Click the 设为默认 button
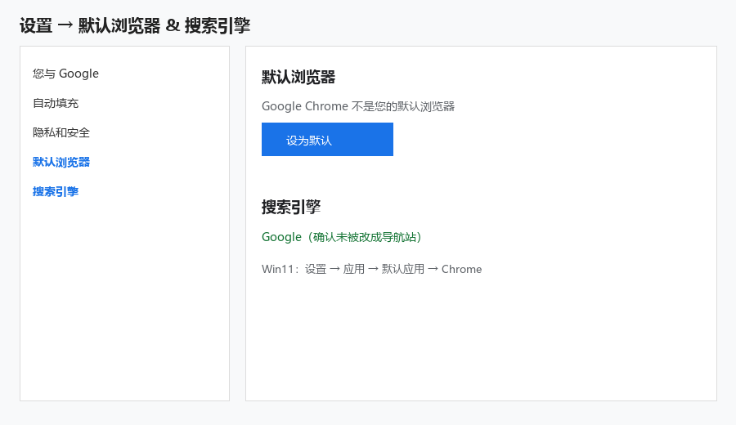736x425 pixels. pyautogui.click(x=327, y=139)
